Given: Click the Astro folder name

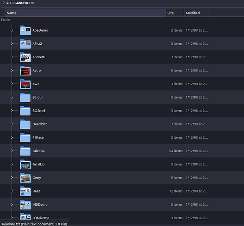Looking at the screenshot, I should tap(37, 71).
